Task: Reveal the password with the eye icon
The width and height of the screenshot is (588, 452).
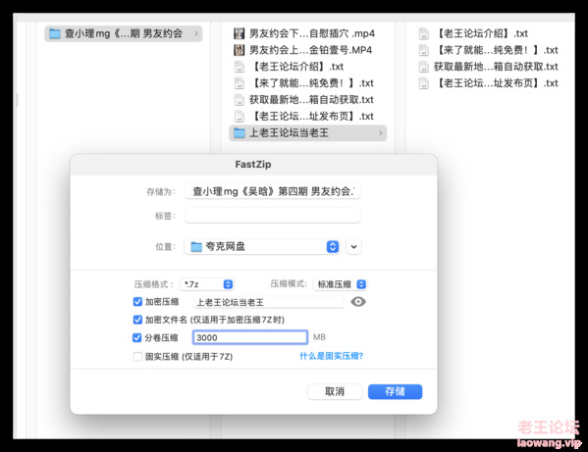Action: coord(358,301)
